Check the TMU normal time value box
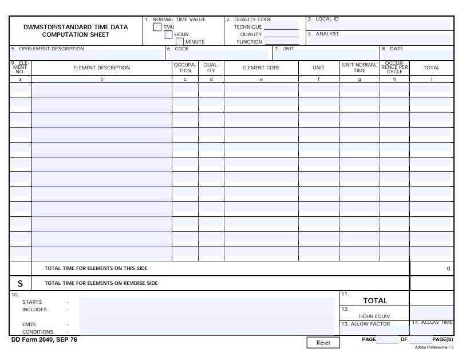Image resolution: width=466 pixels, height=360 pixels. tap(157, 27)
